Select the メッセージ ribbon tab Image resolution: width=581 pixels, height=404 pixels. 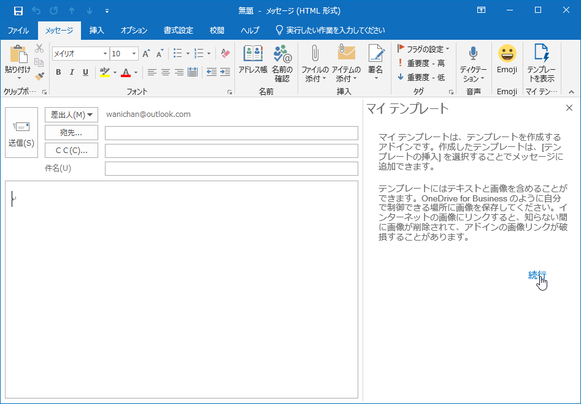point(60,31)
